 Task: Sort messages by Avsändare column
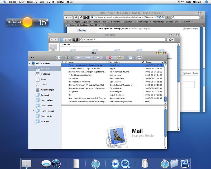tap(126, 62)
